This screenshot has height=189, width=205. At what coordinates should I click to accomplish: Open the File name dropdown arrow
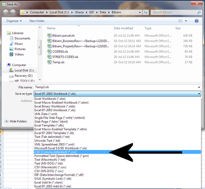pyautogui.click(x=199, y=87)
